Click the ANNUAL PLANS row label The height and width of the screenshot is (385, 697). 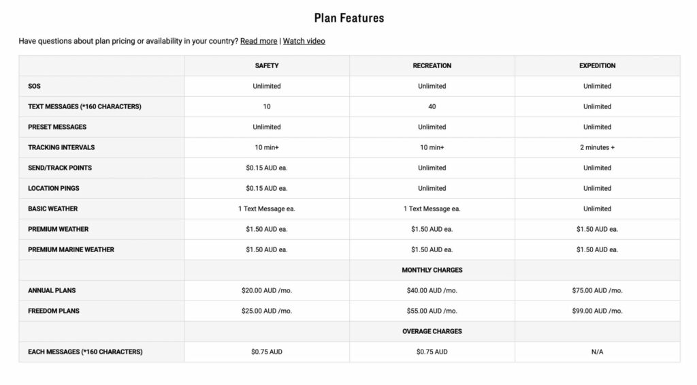click(x=52, y=291)
